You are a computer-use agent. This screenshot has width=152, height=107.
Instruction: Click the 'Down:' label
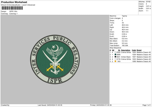[112, 32]
